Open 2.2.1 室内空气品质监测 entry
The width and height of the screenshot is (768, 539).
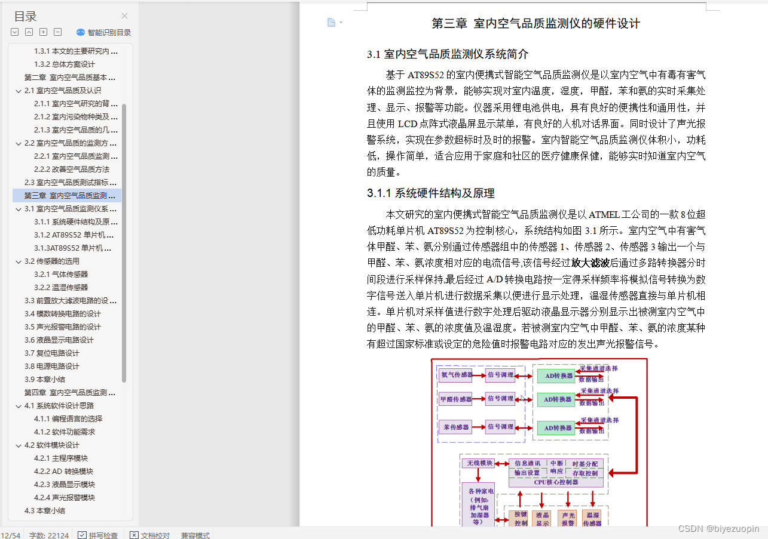[x=75, y=156]
